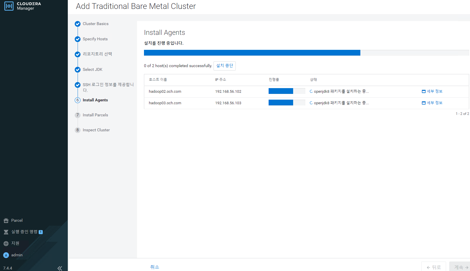Image resolution: width=470 pixels, height=271 pixels.
Task: Select the Inspect Cluster step label
Action: (96, 130)
